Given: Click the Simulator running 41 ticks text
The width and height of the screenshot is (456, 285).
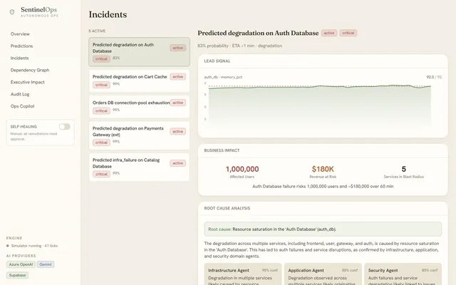Looking at the screenshot, I should coord(34,246).
